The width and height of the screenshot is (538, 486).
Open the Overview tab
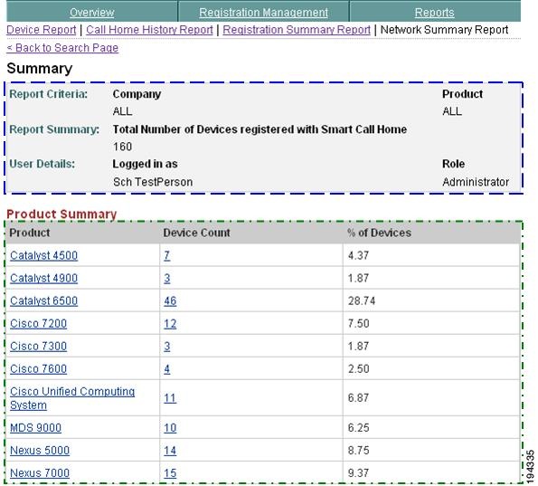[91, 13]
